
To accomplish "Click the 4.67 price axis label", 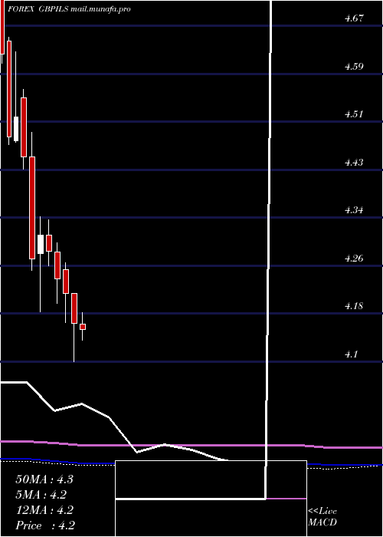I will point(354,18).
